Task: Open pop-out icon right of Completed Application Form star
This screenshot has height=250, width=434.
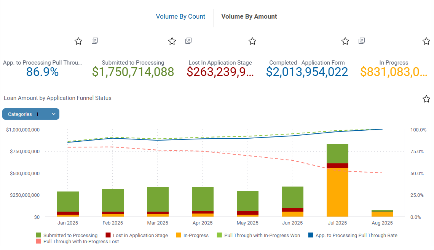Action: (x=362, y=41)
